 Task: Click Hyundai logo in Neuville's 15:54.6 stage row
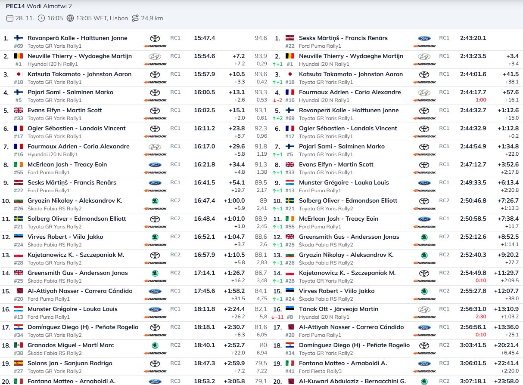click(x=155, y=56)
